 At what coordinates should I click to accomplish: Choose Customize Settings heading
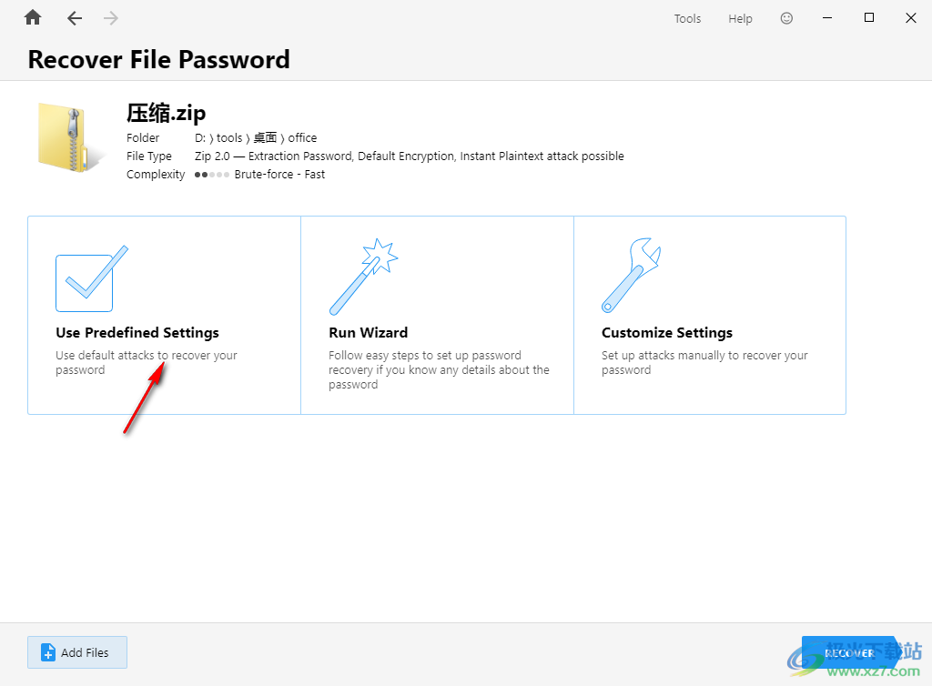[667, 333]
